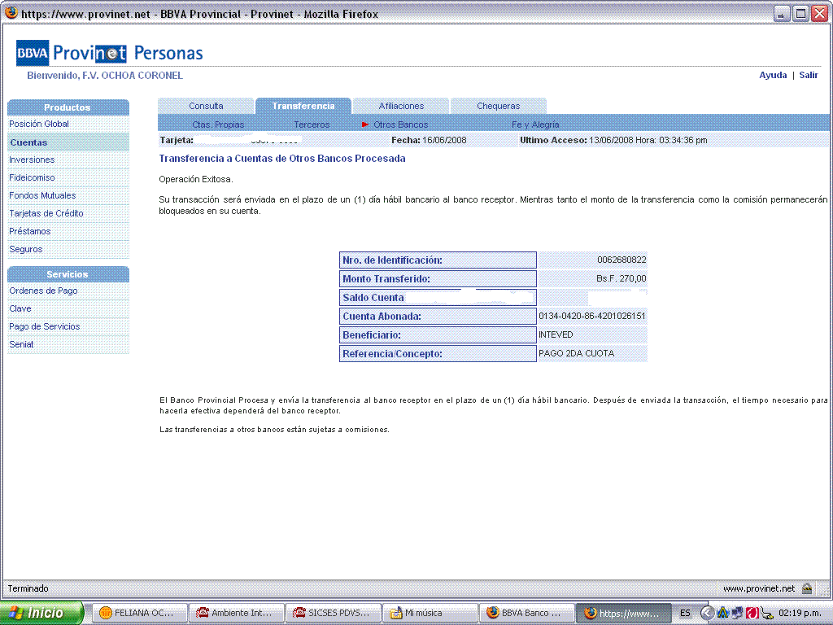Viewport: 833px width, 625px height.
Task: Open the Inicio start button
Action: pos(42,613)
